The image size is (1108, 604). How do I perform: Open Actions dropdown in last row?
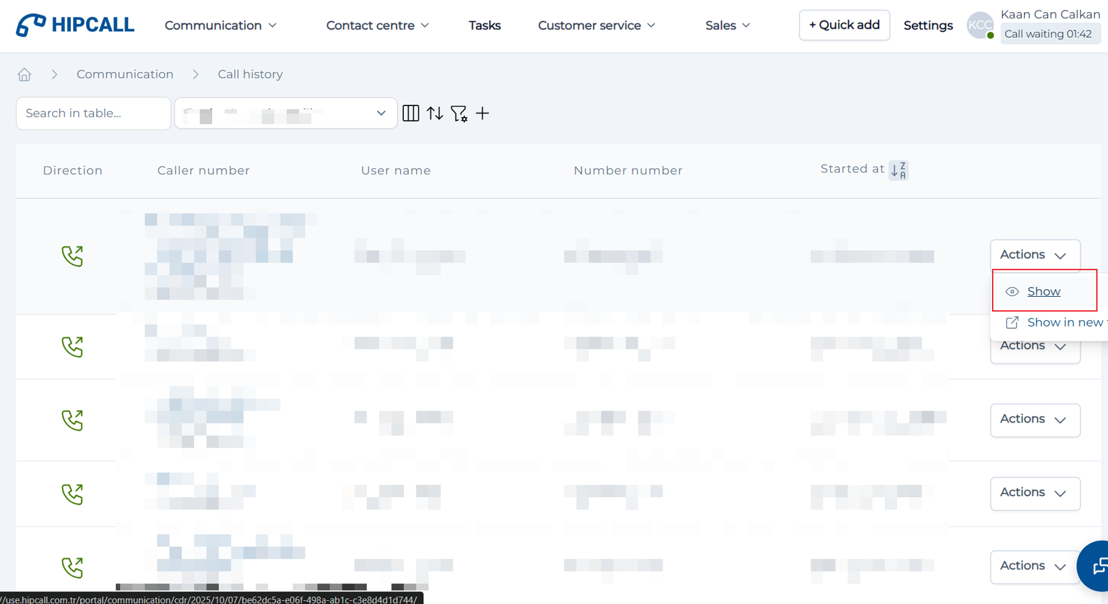coord(1035,566)
